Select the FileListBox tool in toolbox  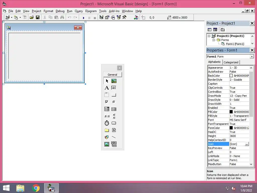[x=114, y=130]
